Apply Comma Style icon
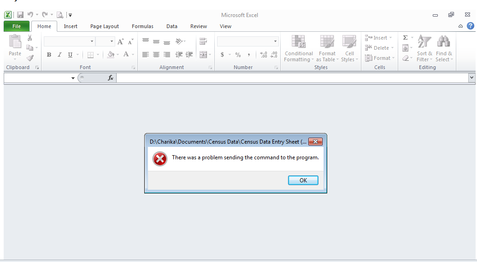 [x=248, y=55]
